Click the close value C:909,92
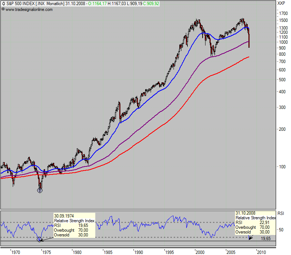This screenshot has width=291, height=255. [x=151, y=4]
